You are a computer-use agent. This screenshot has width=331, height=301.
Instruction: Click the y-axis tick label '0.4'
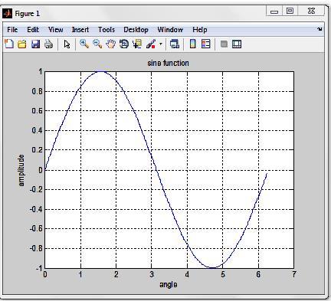[37, 130]
